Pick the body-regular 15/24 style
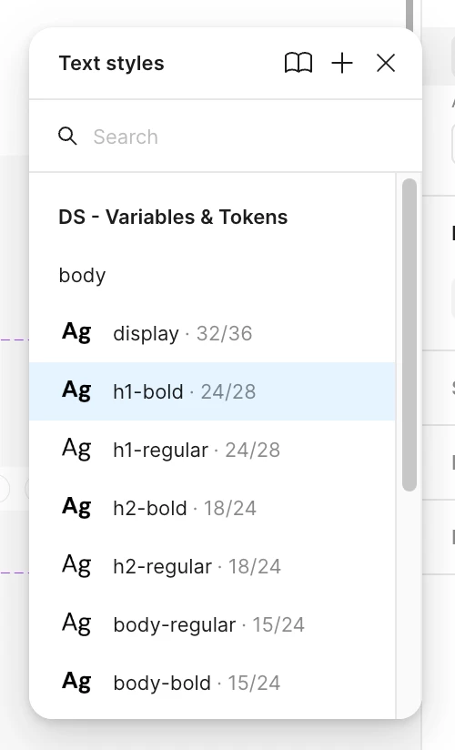455x750 pixels. tap(212, 624)
